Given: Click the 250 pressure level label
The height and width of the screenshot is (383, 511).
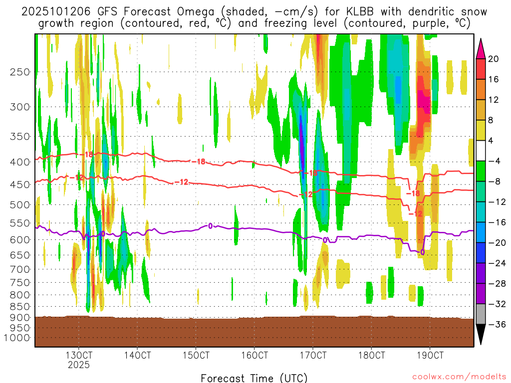Looking at the screenshot, I should pyautogui.click(x=20, y=72).
